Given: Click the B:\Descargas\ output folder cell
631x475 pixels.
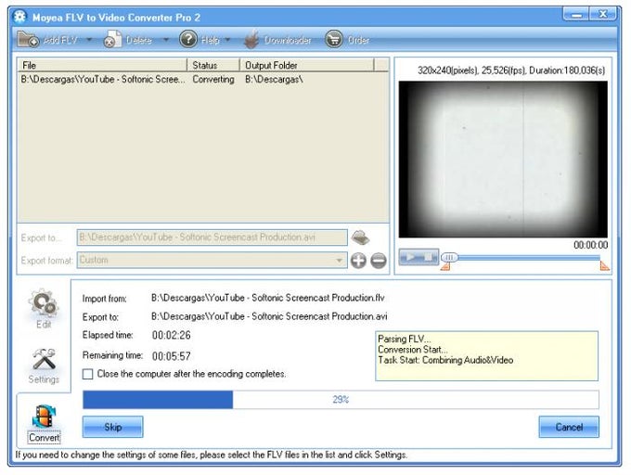Looking at the screenshot, I should pos(274,79).
